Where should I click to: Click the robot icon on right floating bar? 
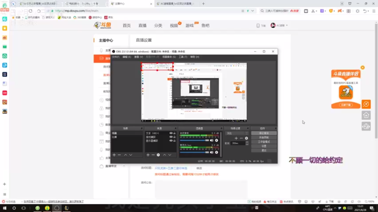tap(366, 126)
